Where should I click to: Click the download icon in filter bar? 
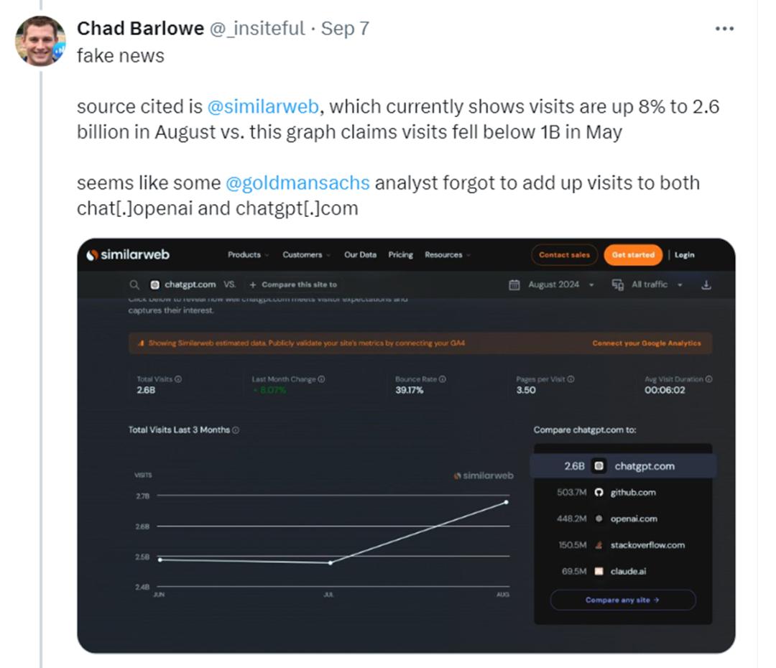(x=706, y=285)
